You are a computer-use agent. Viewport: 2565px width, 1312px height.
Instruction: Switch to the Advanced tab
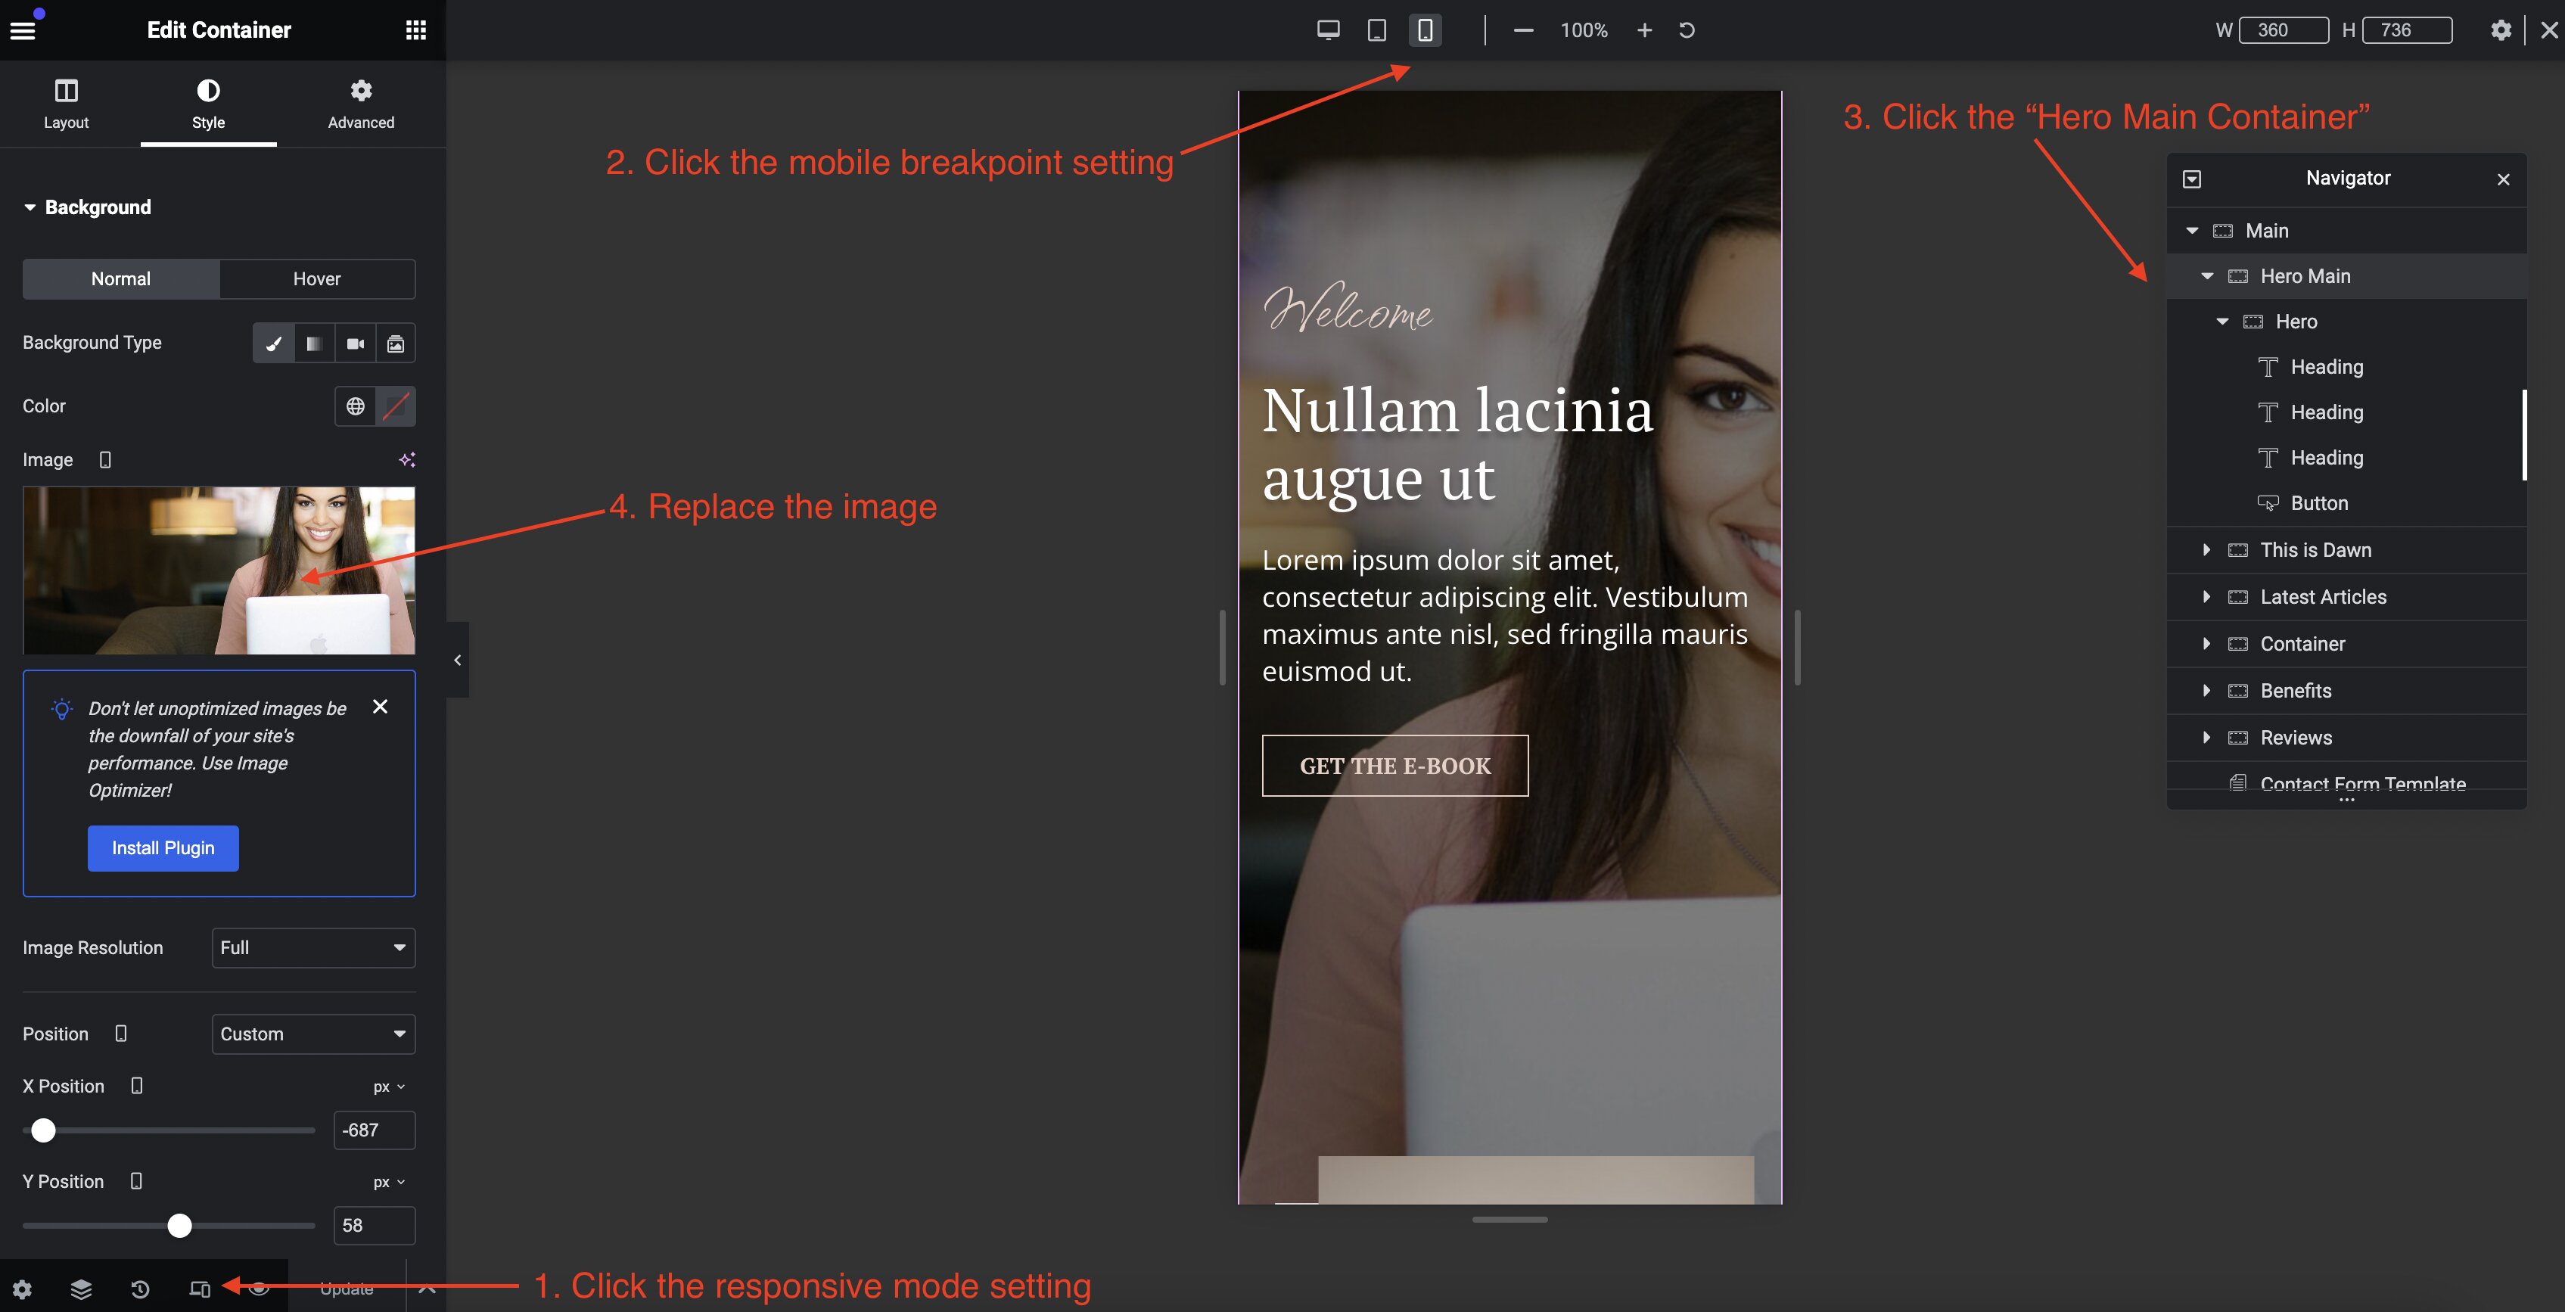point(360,104)
